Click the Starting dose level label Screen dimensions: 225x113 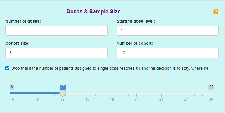136,21
